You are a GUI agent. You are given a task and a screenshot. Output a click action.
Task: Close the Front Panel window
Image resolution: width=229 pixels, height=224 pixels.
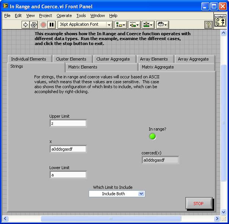point(223,6)
